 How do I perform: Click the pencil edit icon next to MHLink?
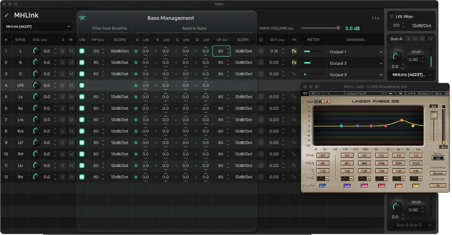(7, 15)
